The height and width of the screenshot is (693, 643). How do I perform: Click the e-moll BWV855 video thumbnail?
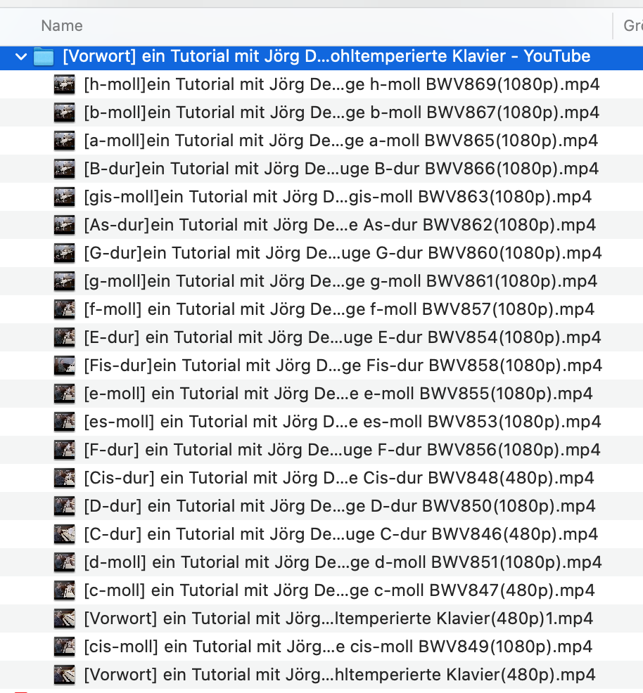[x=65, y=394]
